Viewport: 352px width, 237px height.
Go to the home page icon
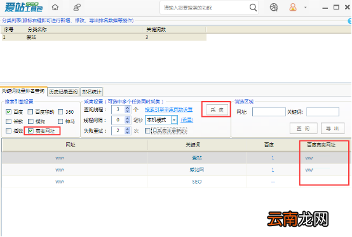(55, 8)
